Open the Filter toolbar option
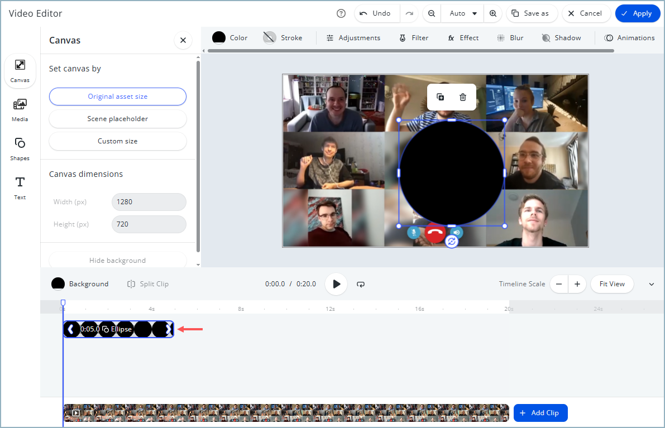 pyautogui.click(x=414, y=38)
